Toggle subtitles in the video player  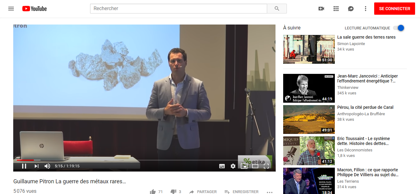pyautogui.click(x=222, y=166)
